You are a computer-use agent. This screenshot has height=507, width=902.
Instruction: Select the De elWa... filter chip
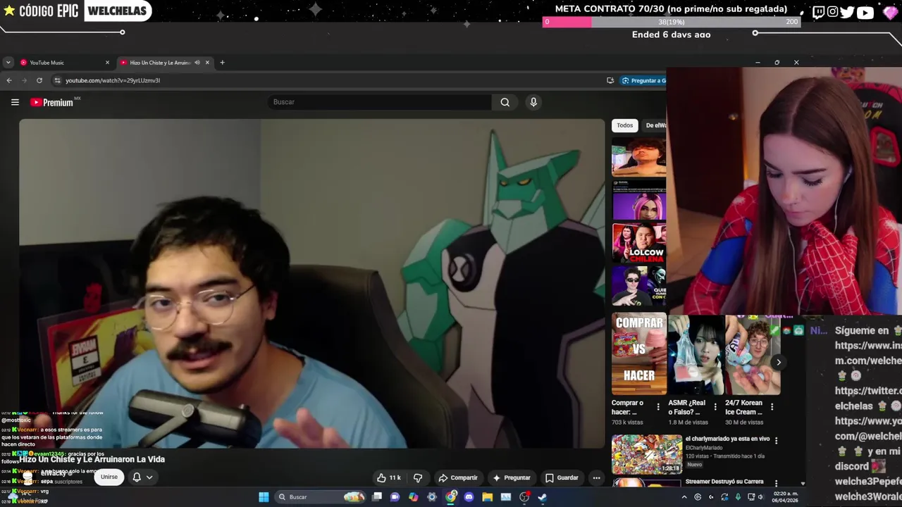point(655,125)
